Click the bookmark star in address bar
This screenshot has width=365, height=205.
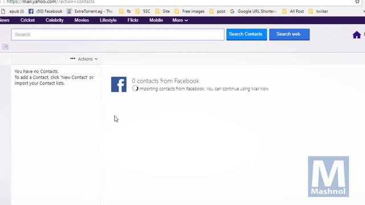point(358,2)
